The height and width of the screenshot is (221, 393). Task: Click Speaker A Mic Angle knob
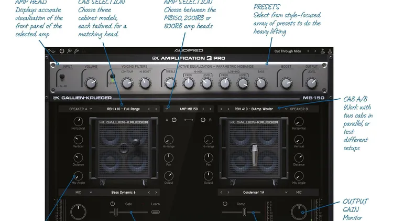[78, 176]
